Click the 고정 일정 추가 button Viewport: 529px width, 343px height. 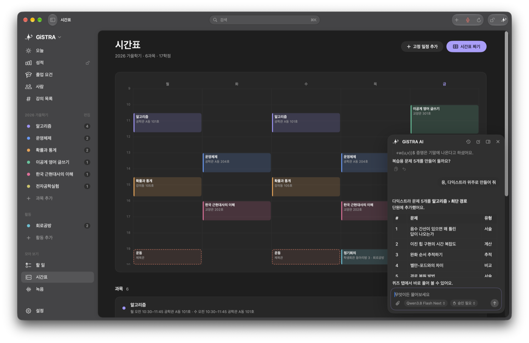pos(422,47)
